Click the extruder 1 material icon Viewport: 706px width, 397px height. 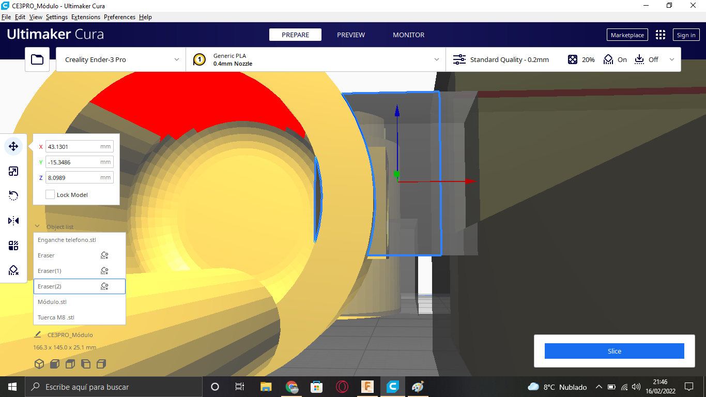coord(199,59)
